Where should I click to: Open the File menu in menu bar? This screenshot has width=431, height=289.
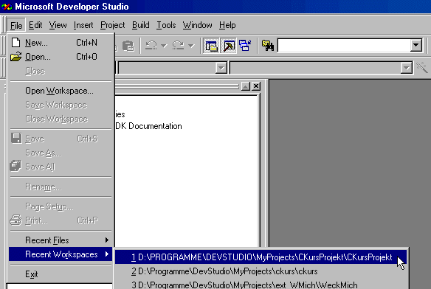pos(16,25)
